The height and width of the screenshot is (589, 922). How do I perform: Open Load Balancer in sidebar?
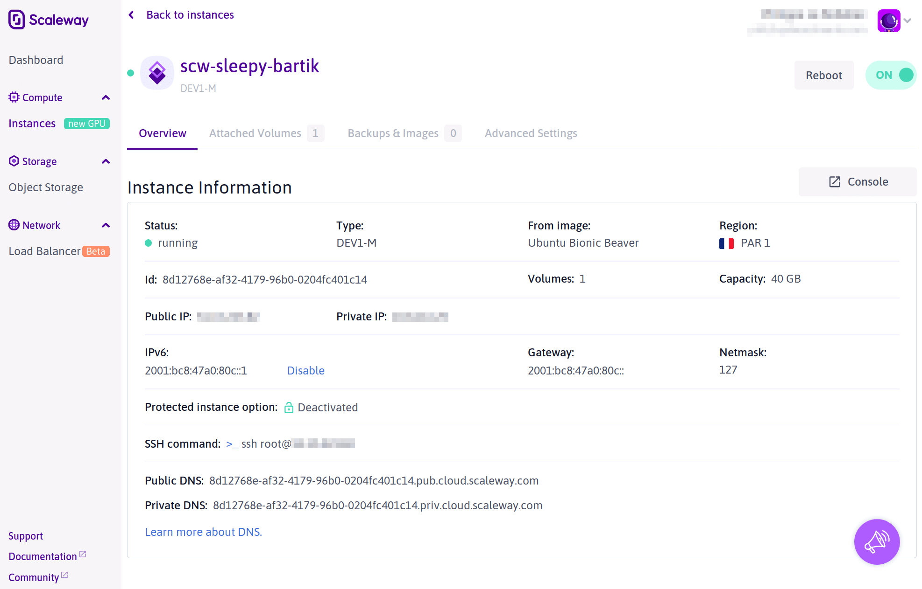44,251
